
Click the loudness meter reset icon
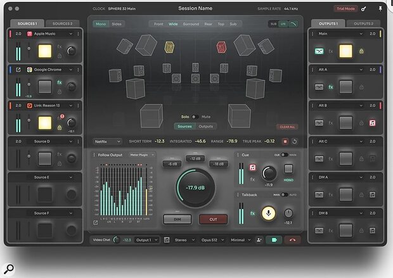(x=295, y=141)
